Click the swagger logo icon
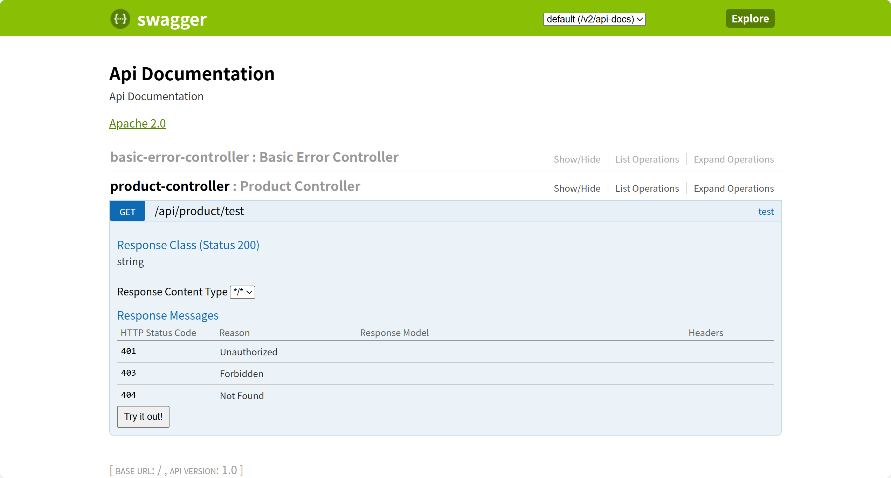Image resolution: width=891 pixels, height=478 pixels. pyautogui.click(x=120, y=19)
